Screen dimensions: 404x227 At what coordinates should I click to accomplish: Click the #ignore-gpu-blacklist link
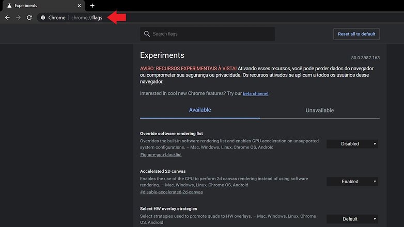click(x=161, y=155)
